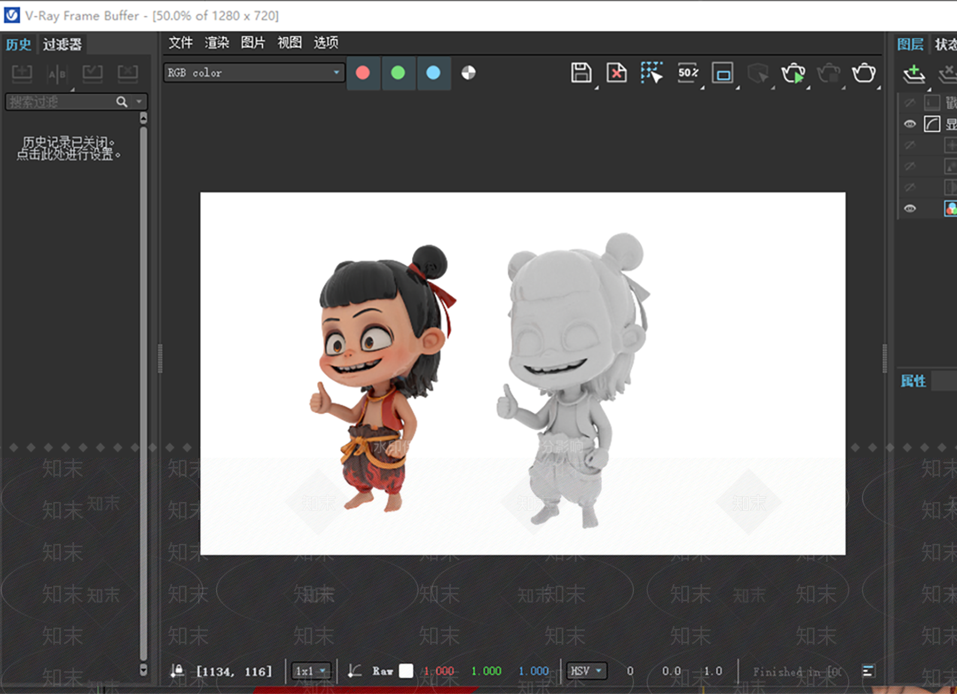957x694 pixels.
Task: Hide the bottom RGB layer eye
Action: point(910,208)
